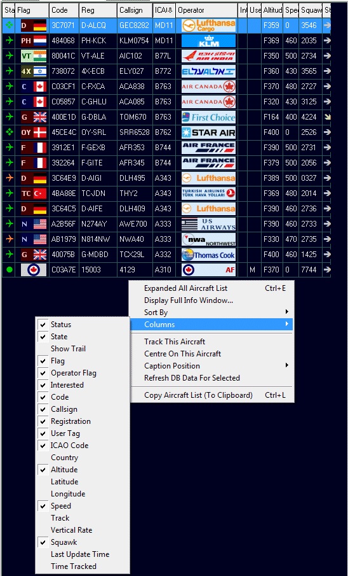
Task: Click the Flag column header
Action: [32, 10]
